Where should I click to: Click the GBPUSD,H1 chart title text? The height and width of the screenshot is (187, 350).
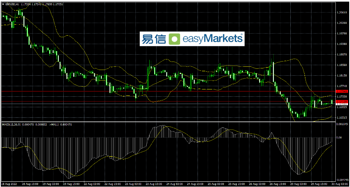click(x=13, y=4)
